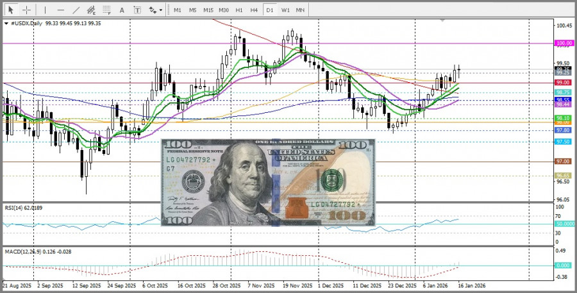Expand the #USDX chart symbol triangle
This screenshot has width=577, height=293.
click(6, 23)
